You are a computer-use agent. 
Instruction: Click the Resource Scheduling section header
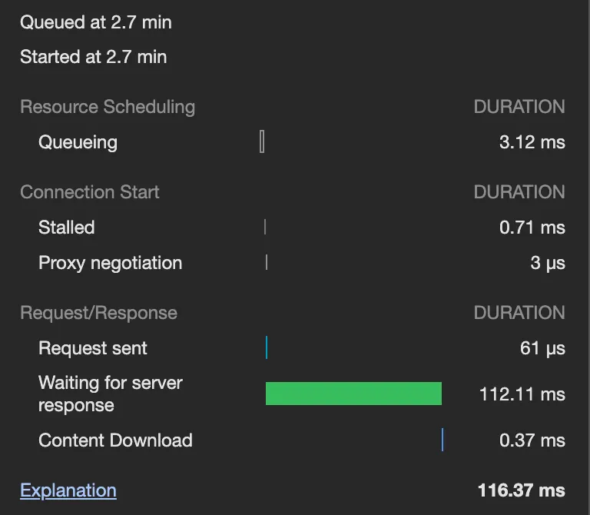(x=108, y=107)
